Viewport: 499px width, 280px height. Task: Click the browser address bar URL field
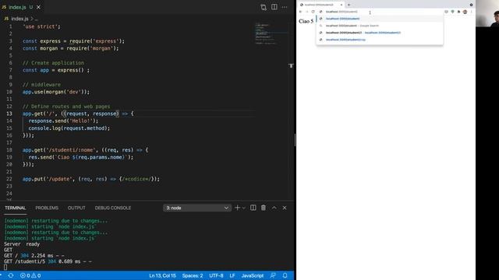click(380, 12)
